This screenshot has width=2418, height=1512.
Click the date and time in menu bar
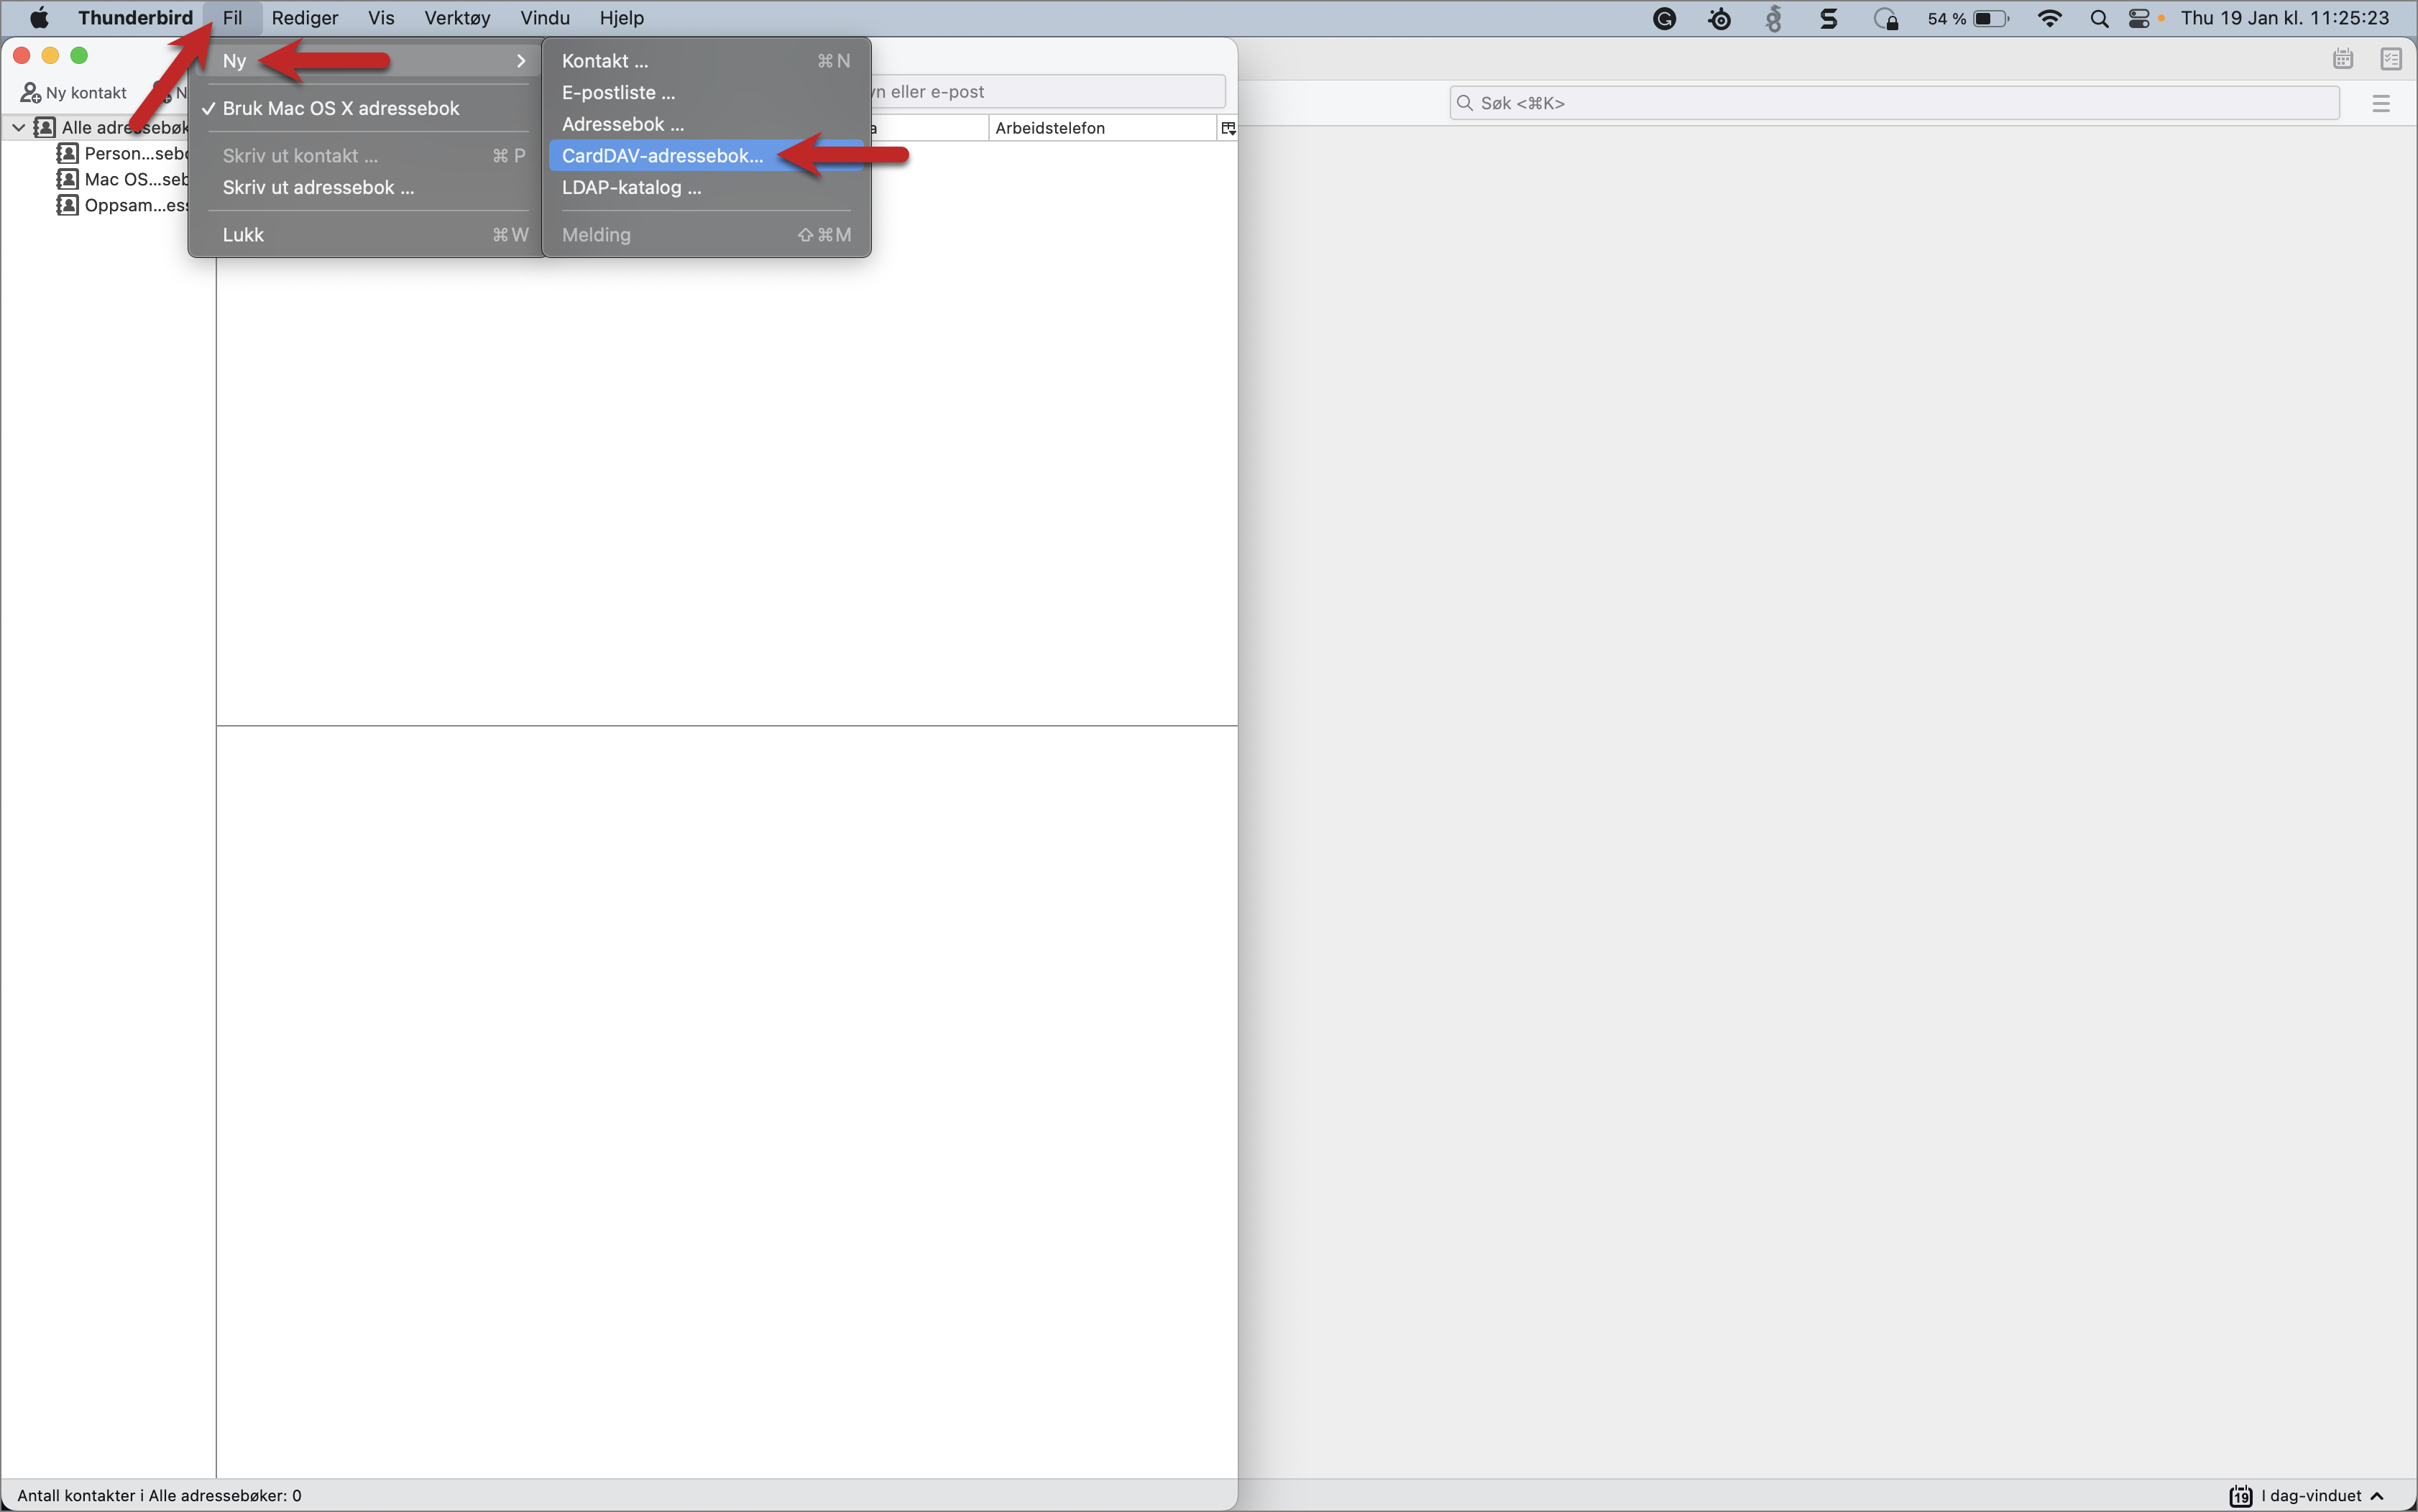click(x=2285, y=18)
